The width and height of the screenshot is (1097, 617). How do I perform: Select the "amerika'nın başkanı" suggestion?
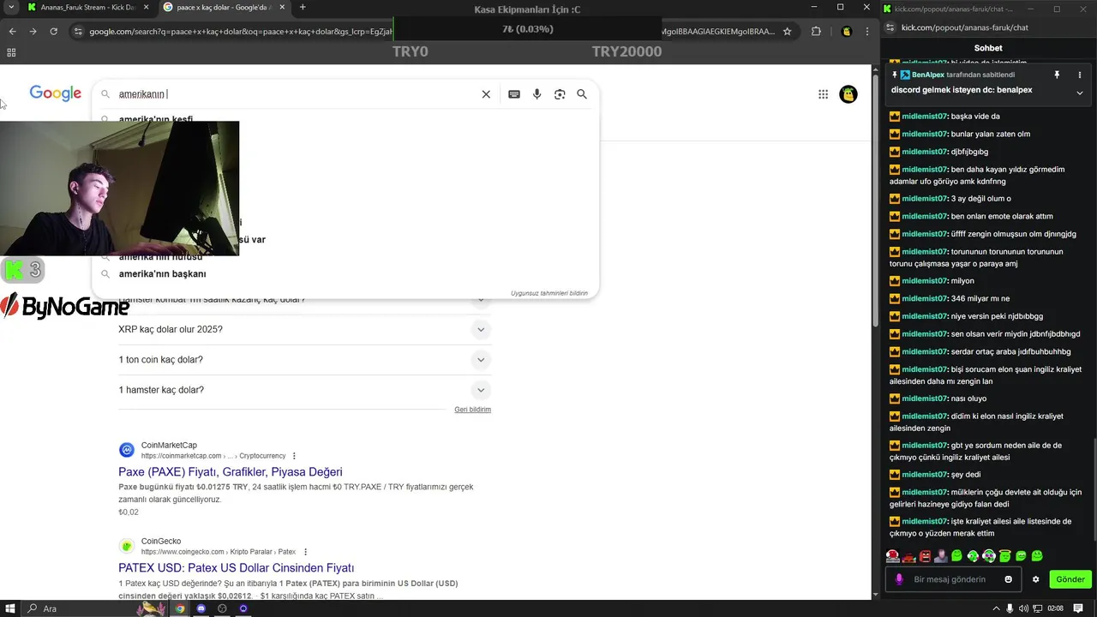[x=163, y=274]
